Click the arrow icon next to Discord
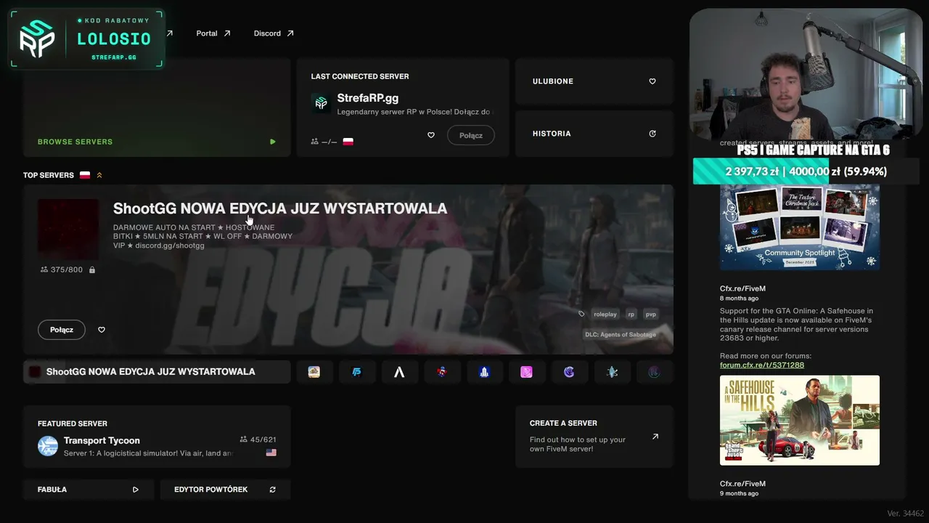 click(x=290, y=33)
